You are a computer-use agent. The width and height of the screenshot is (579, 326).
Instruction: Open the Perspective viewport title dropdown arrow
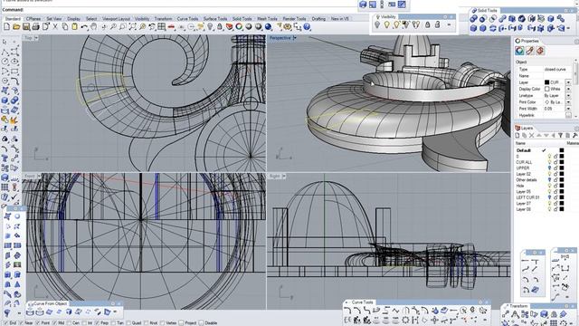294,38
